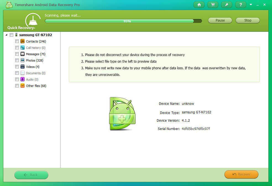The image size is (272, 186).
Task: Select the Other files (68) tree item
Action: [x=36, y=86]
